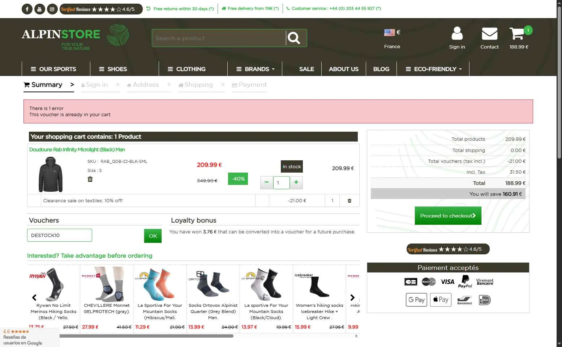Open the Instagram social icon
This screenshot has height=347, width=562.
[x=52, y=9]
